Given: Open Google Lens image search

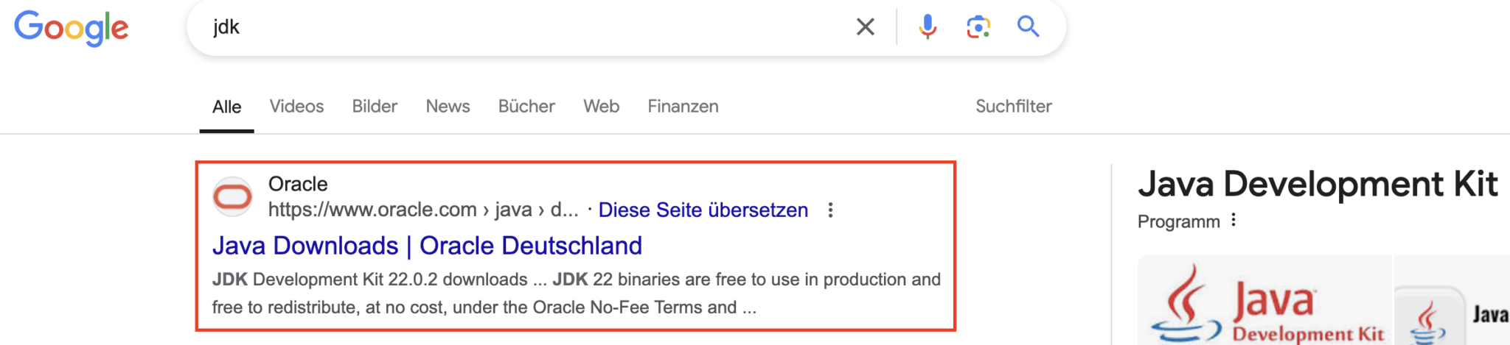Looking at the screenshot, I should pyautogui.click(x=978, y=27).
